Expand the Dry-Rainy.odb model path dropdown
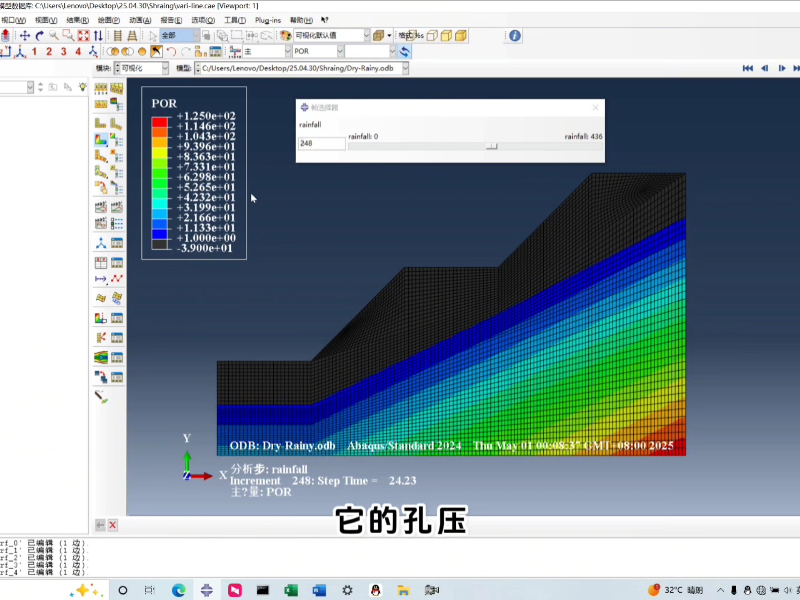The width and height of the screenshot is (800, 600). click(405, 68)
